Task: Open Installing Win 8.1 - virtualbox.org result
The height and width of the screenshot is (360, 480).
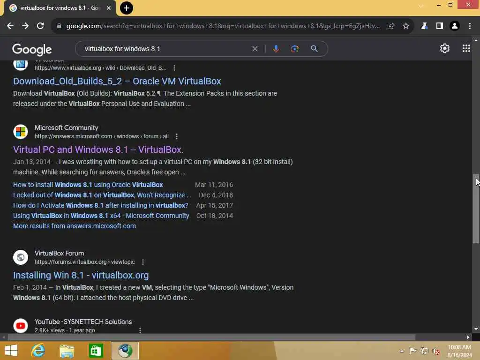Action: click(81, 275)
